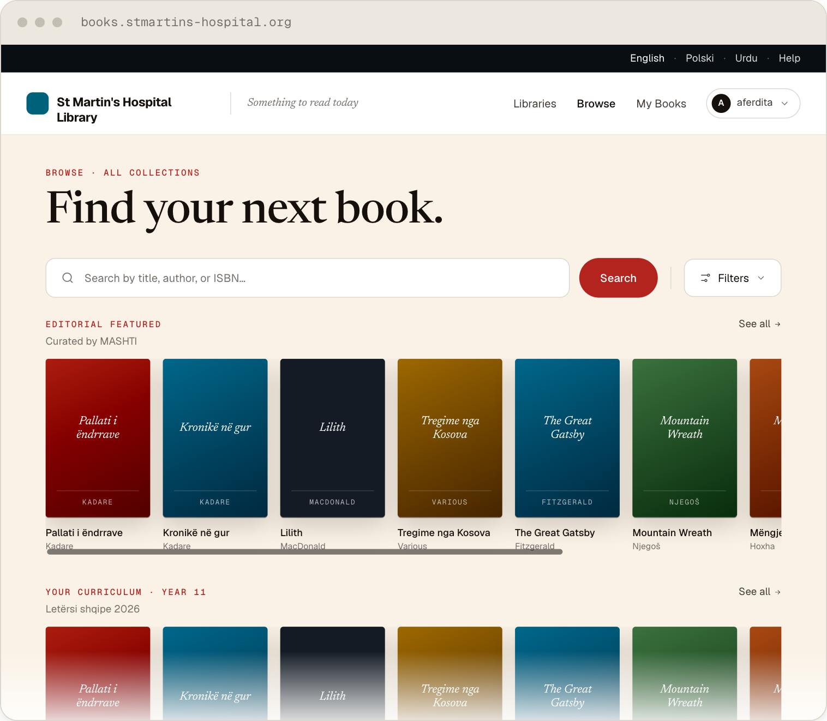Click the browser address bar URL
827x721 pixels.
(x=186, y=22)
